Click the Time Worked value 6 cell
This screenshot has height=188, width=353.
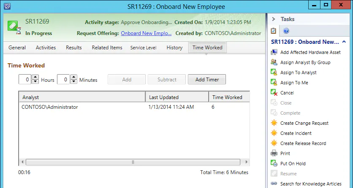pyautogui.click(x=213, y=107)
